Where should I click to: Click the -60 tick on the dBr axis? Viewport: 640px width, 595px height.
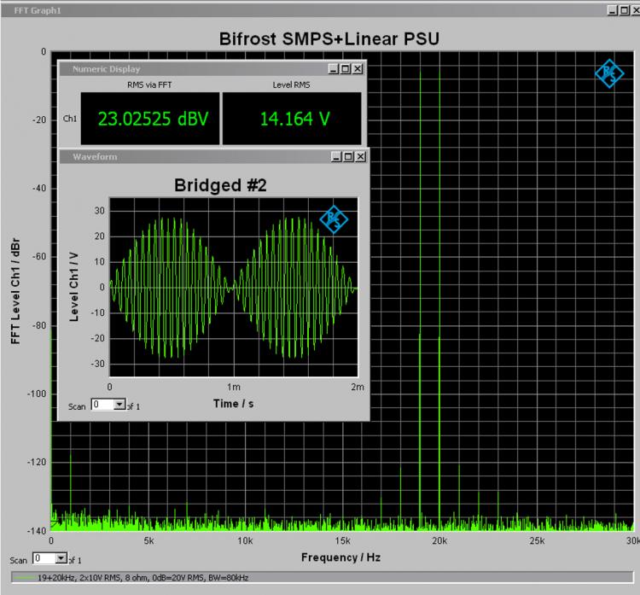pyautogui.click(x=39, y=256)
